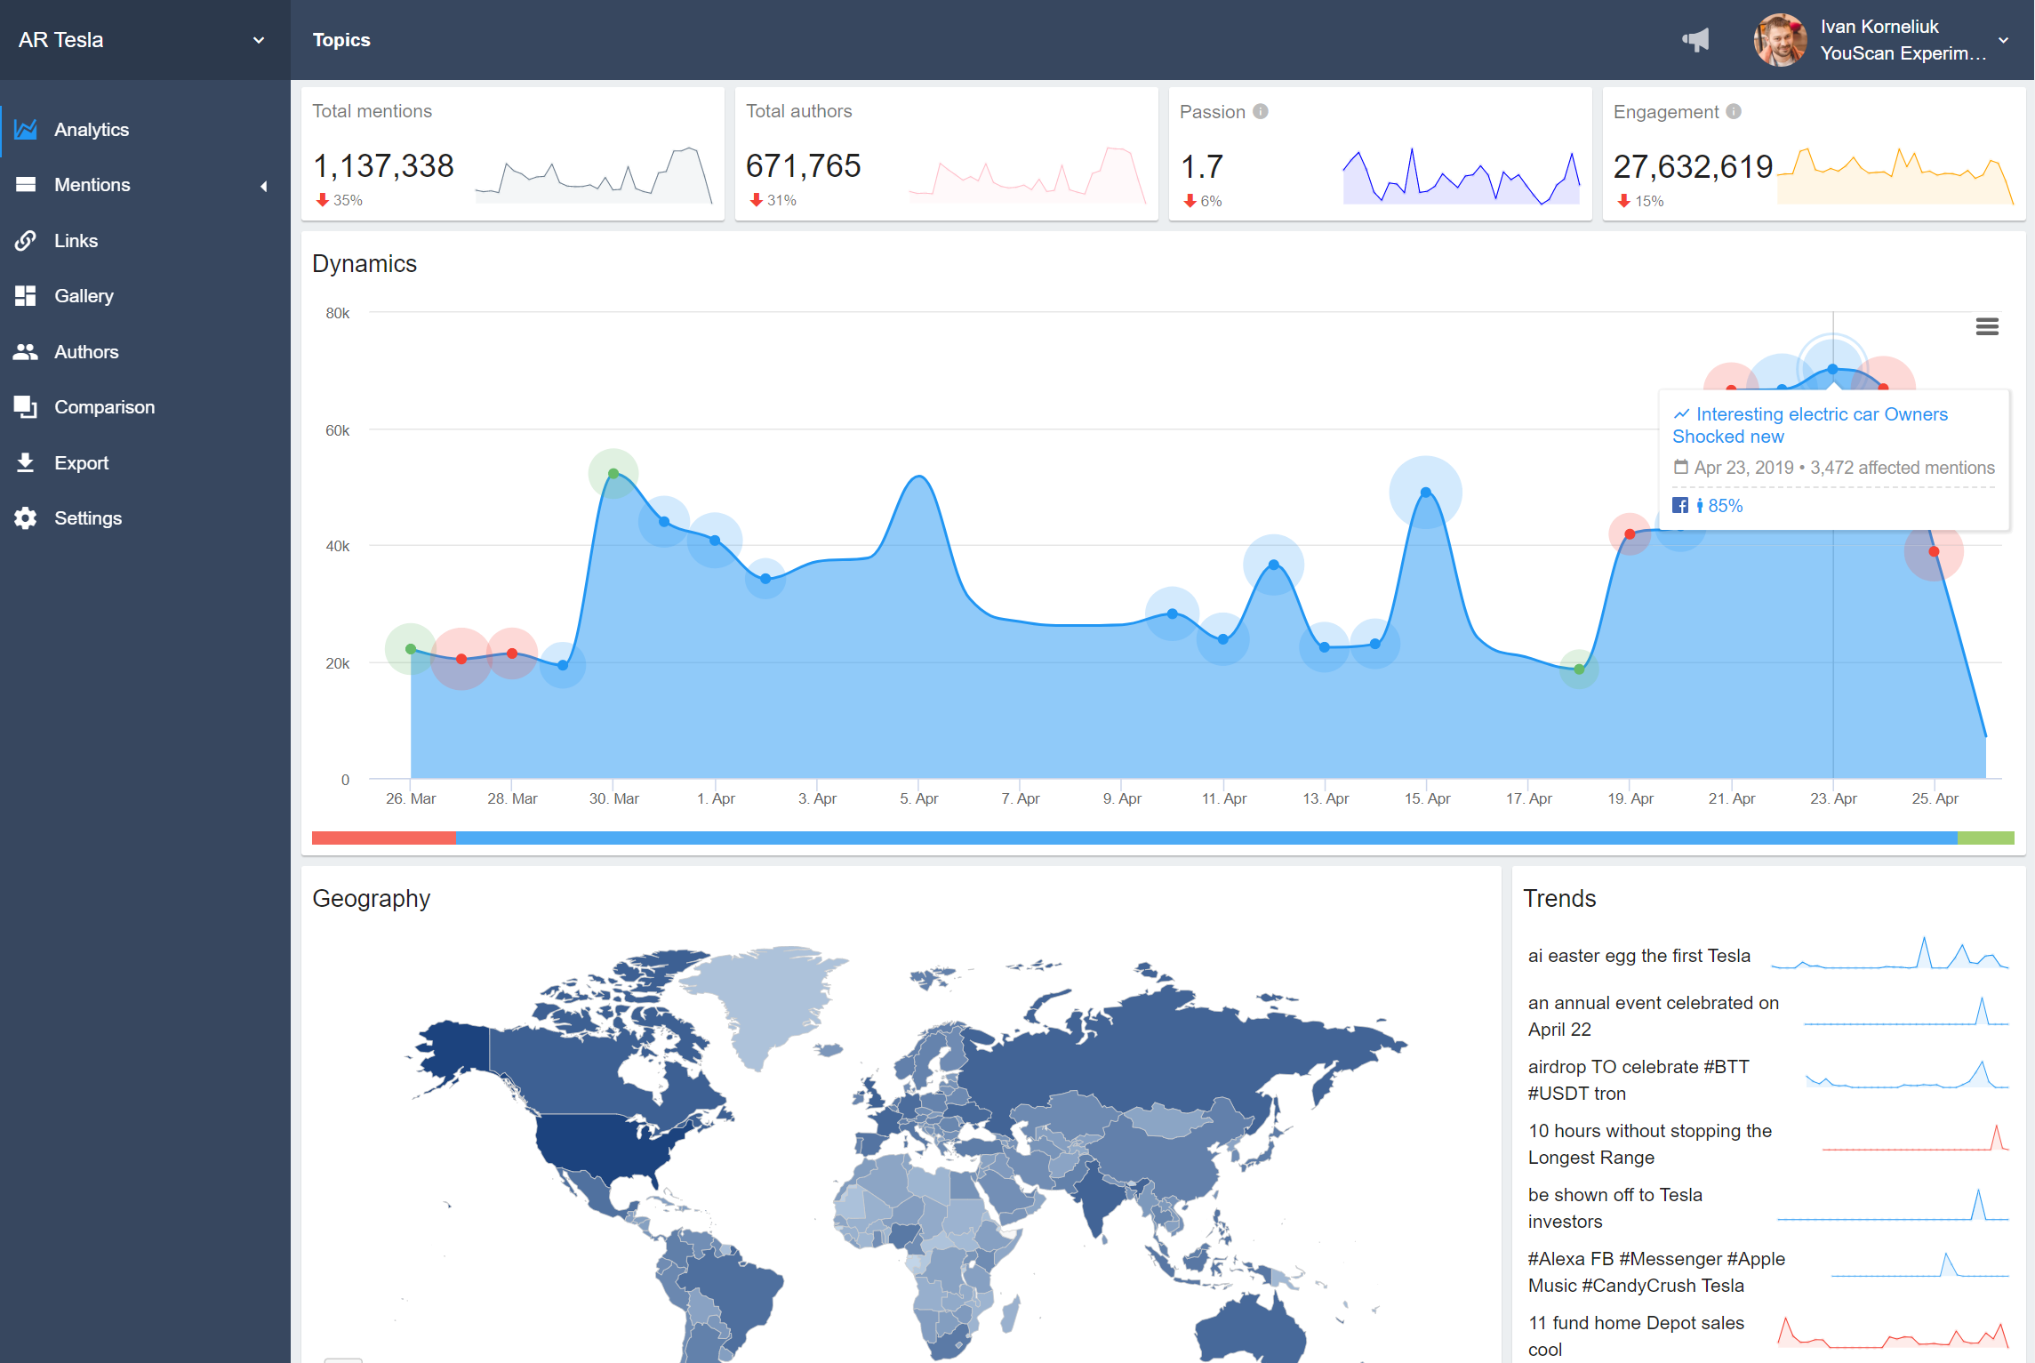Click the calendar icon next to Apr 23, 2019
Screen dimensions: 2035x1363
tap(1680, 467)
